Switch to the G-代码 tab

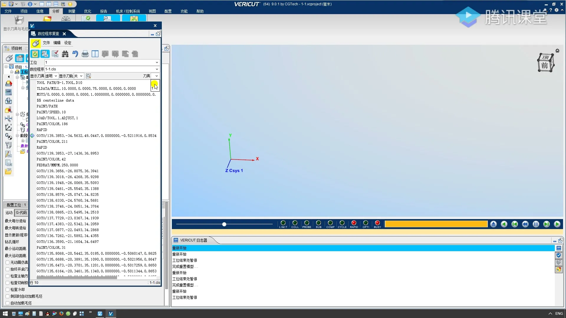[x=21, y=213]
